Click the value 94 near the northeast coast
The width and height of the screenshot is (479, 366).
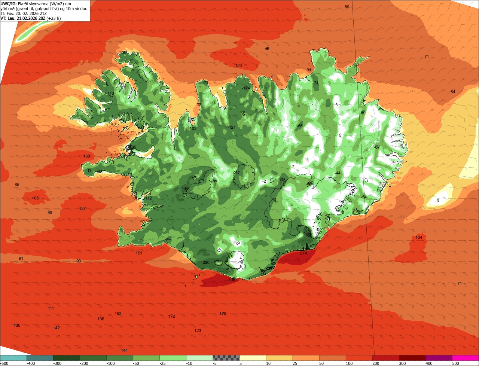click(x=309, y=70)
